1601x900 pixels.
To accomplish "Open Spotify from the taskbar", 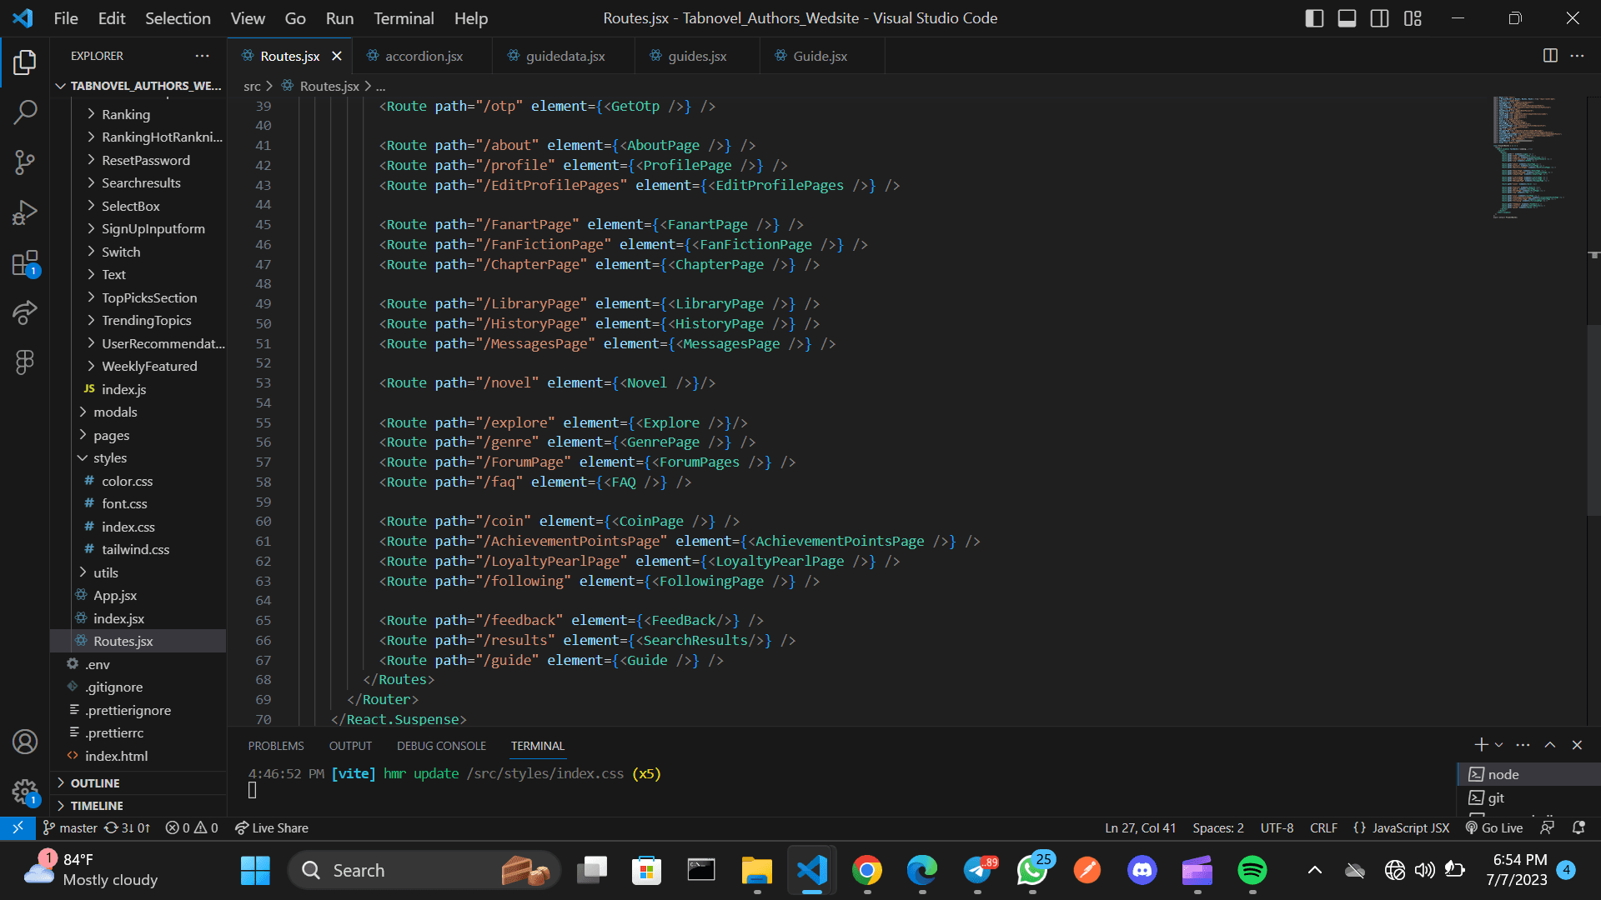I will point(1252,870).
